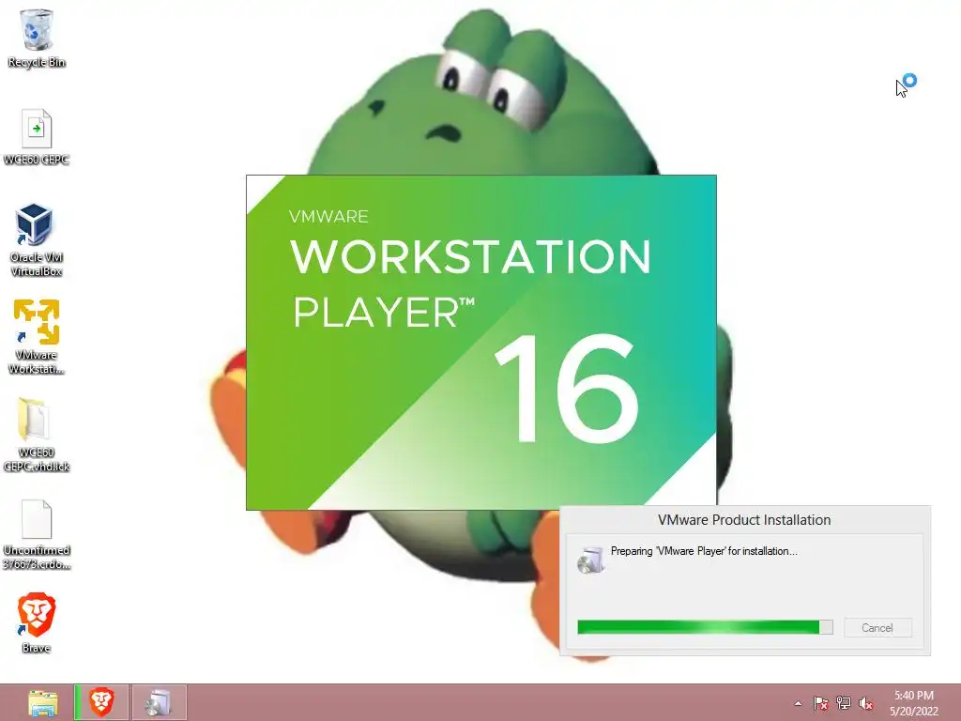Image resolution: width=961 pixels, height=721 pixels.
Task: Select the WCE60 CEPC.vhd.lck folder icon
Action: click(37, 436)
